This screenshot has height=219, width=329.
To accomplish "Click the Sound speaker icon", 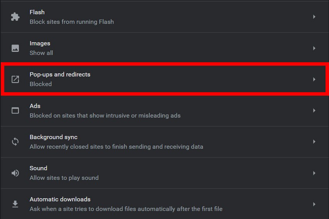I will click(15, 173).
